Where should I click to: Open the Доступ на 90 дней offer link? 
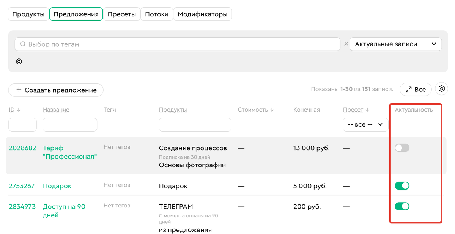tap(64, 211)
